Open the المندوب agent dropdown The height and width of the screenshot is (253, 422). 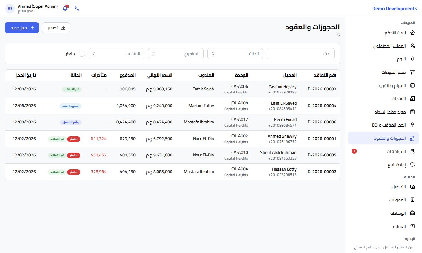click(116, 54)
